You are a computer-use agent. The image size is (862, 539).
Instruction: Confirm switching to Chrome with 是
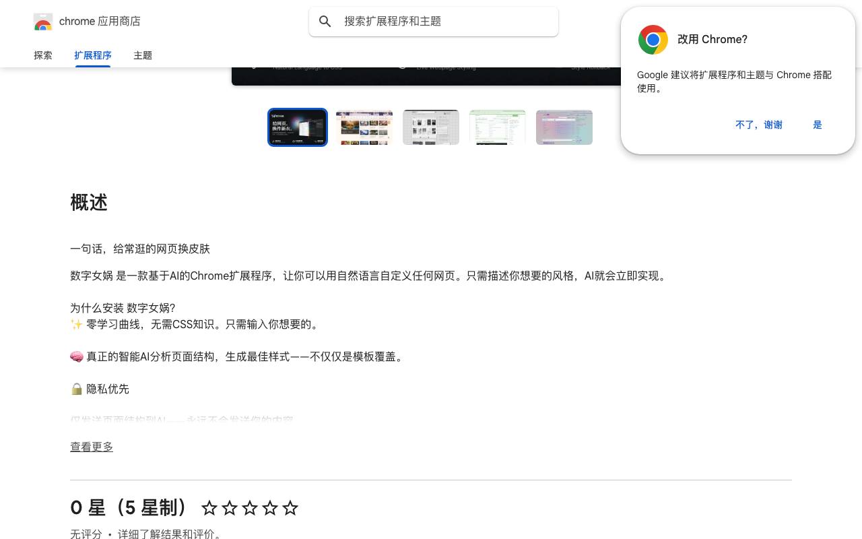click(818, 125)
